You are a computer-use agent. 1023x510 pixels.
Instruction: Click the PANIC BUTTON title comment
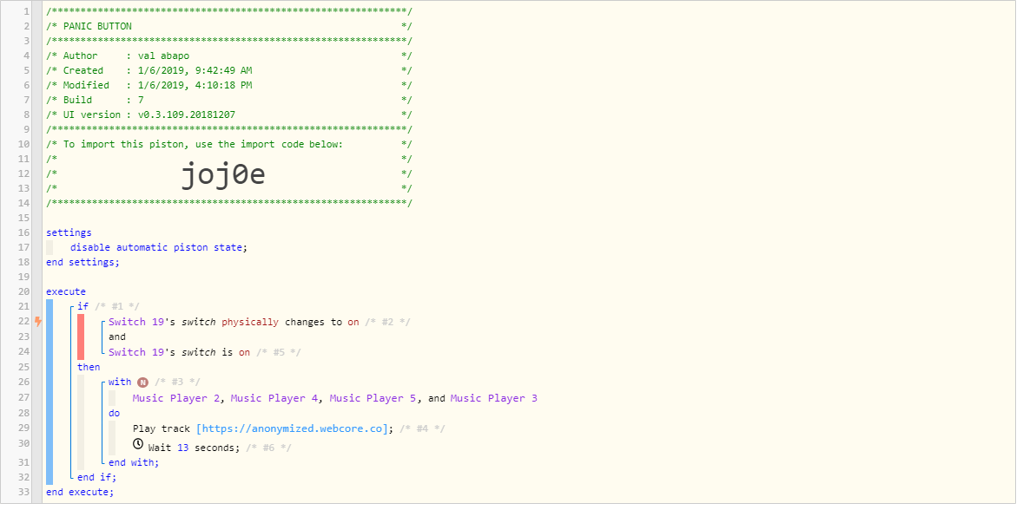coord(229,26)
